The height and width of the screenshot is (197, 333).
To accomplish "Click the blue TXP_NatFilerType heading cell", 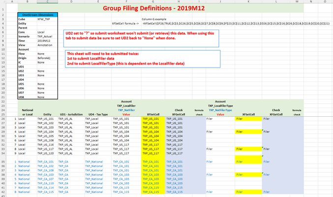I will click(x=220, y=110).
